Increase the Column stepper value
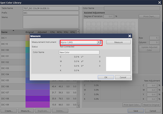The width and height of the screenshot is (163, 114). point(159,41)
